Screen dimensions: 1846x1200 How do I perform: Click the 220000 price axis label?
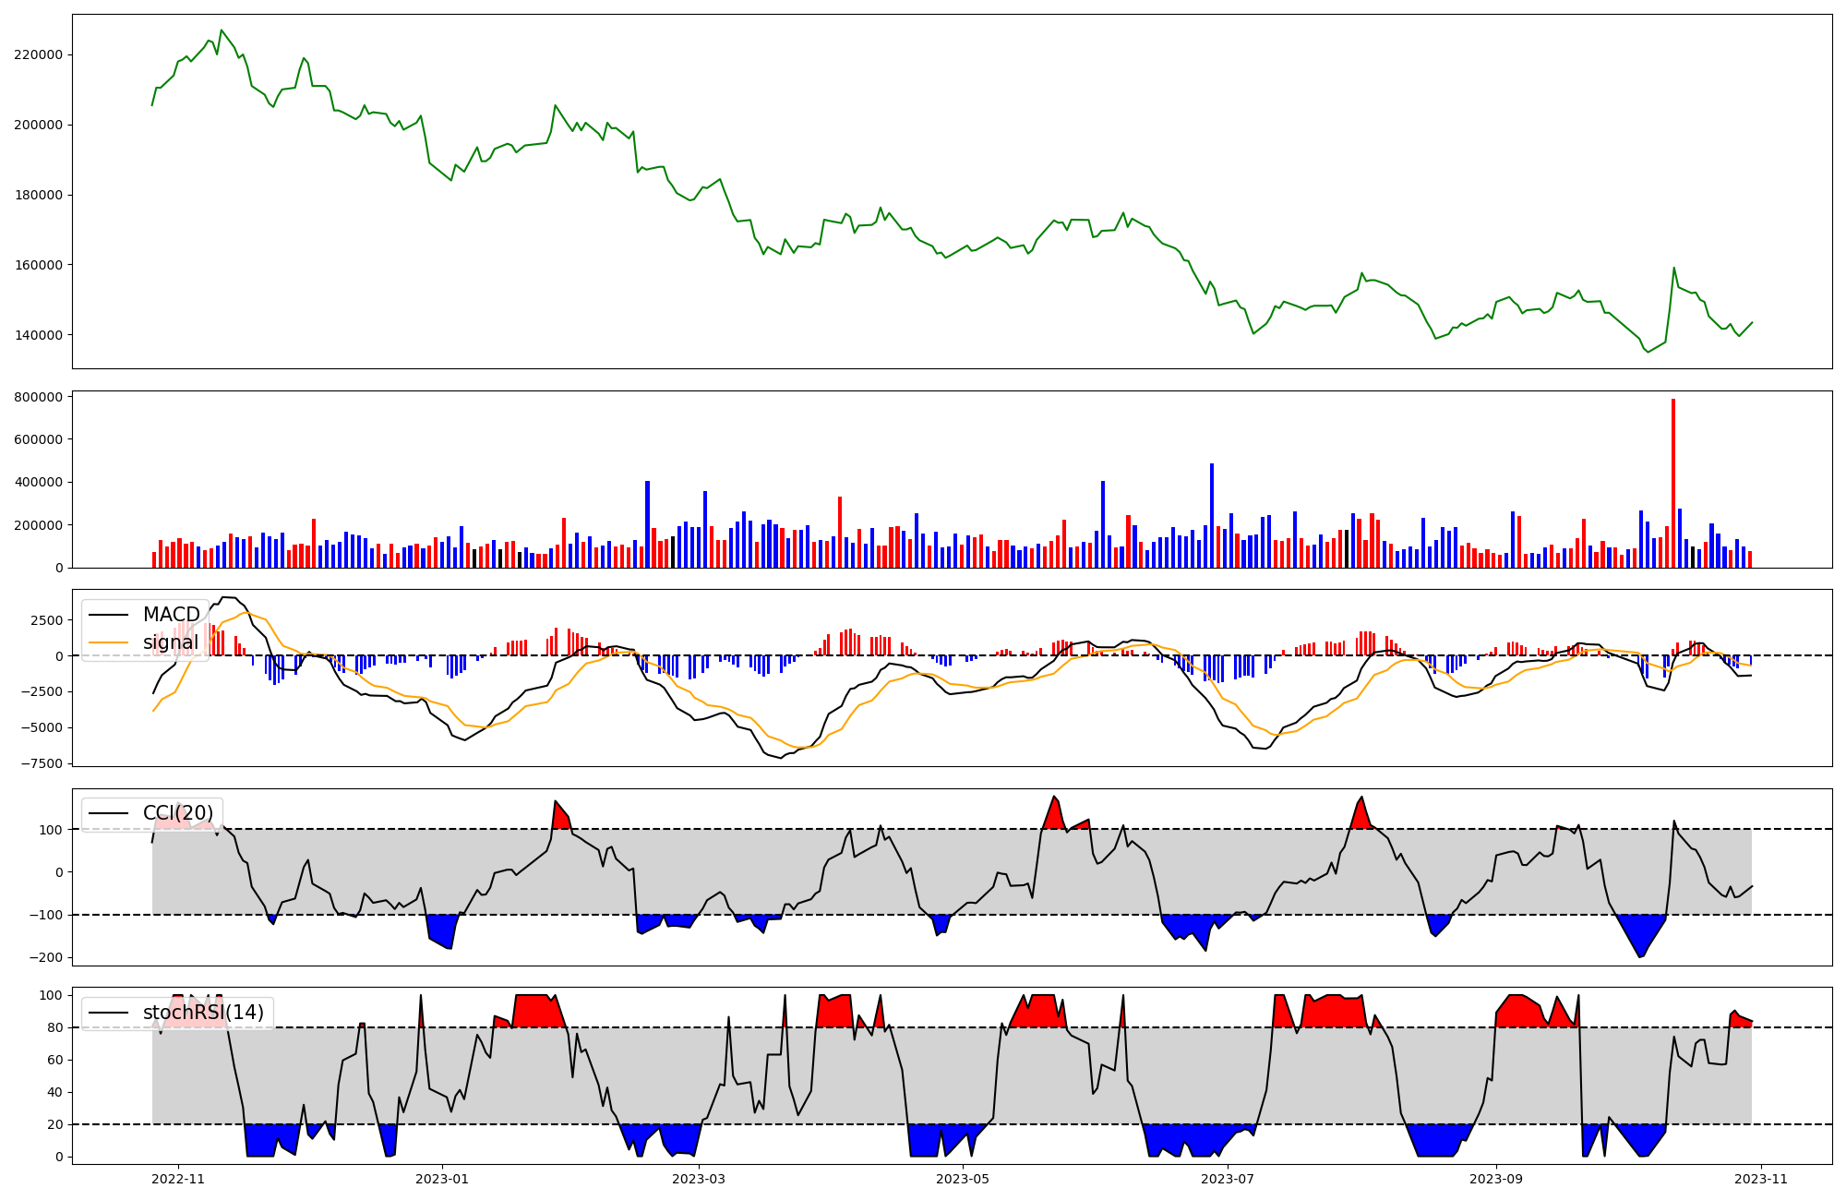pos(39,54)
